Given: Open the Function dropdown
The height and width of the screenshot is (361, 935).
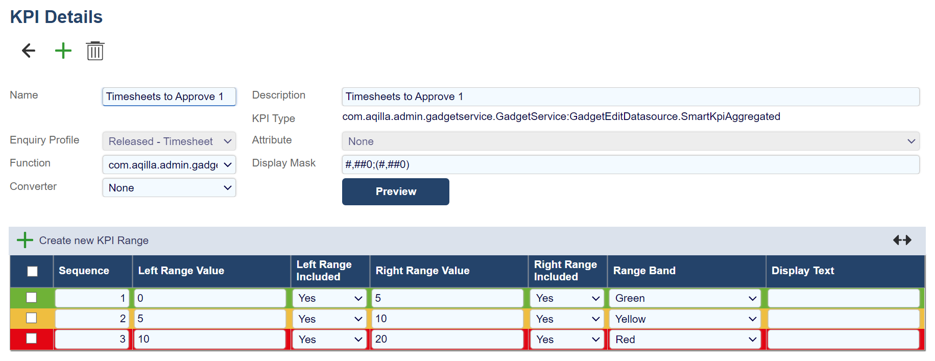Looking at the screenshot, I should click(x=169, y=164).
